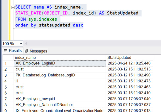
Task: Select the clust cell in row 2
Action: coord(60,69)
